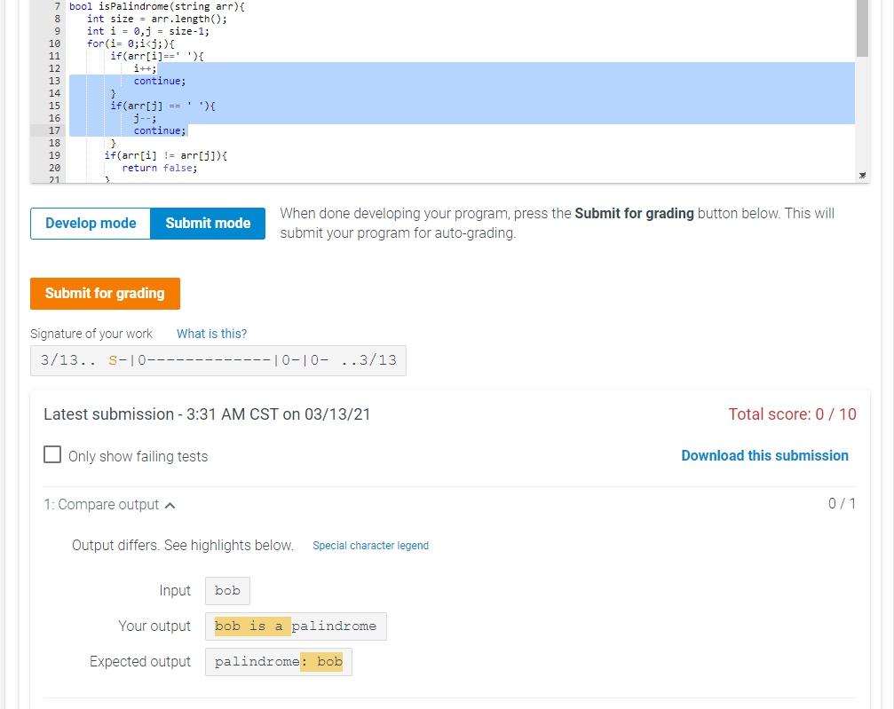Open the Special character legend
The height and width of the screenshot is (709, 894).
(x=370, y=546)
